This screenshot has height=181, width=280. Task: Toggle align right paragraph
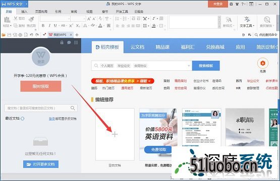tap(128, 26)
